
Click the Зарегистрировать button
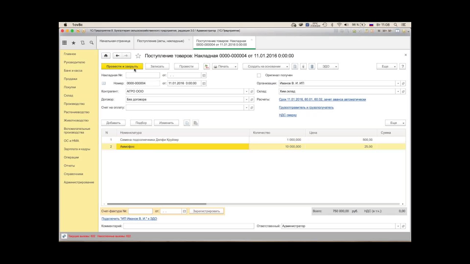(206, 211)
